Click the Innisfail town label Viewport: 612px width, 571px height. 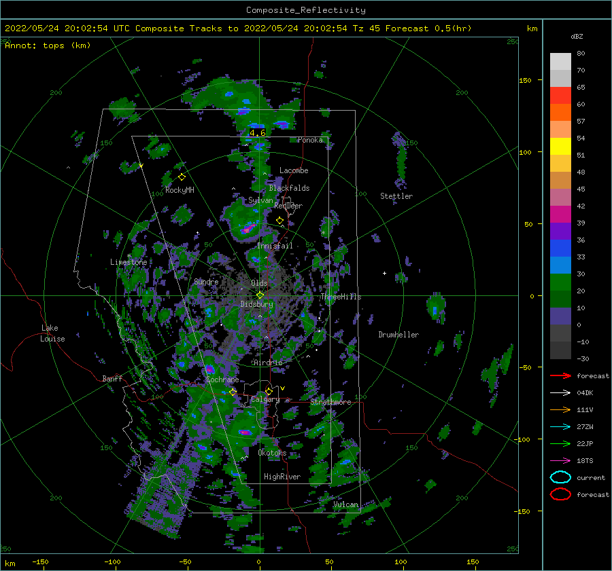click(275, 246)
